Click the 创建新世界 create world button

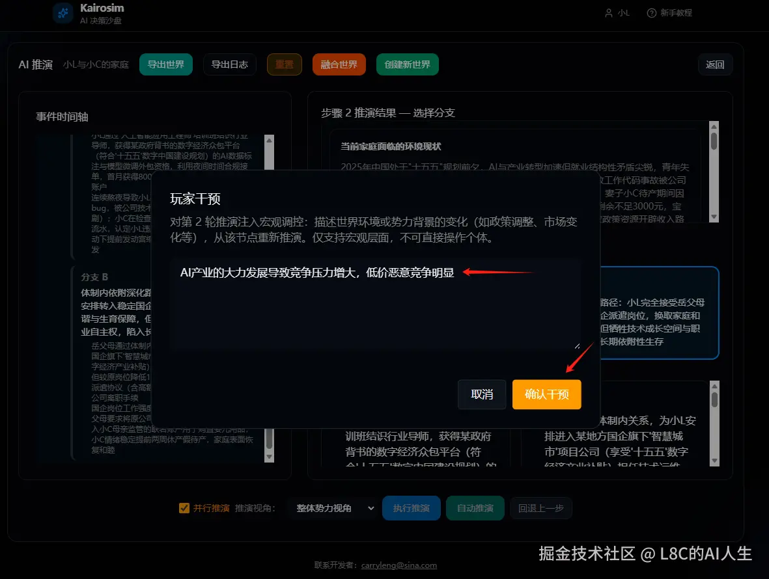(407, 64)
